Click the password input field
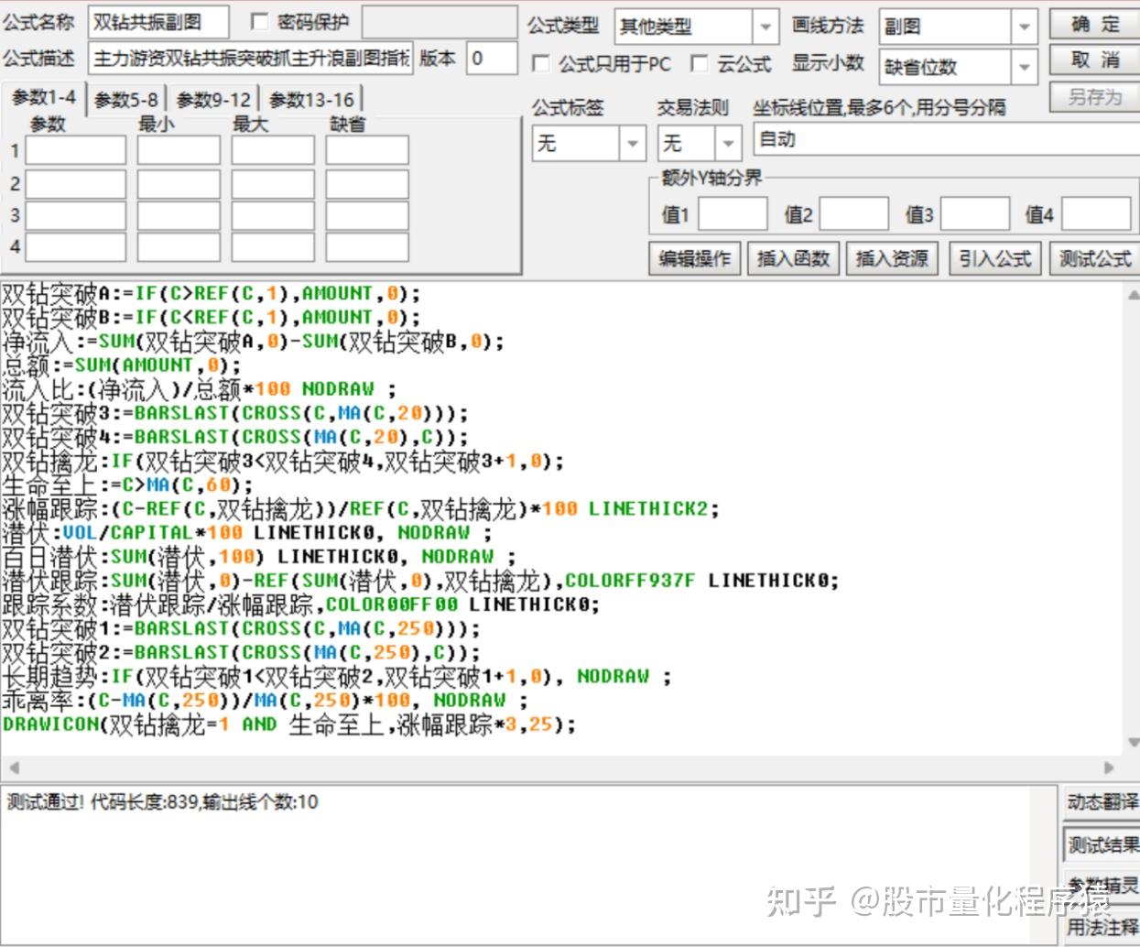Viewport: 1140px width, 947px height. [438, 23]
